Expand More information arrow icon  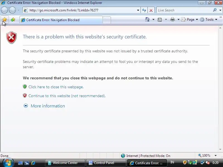coord(26,106)
